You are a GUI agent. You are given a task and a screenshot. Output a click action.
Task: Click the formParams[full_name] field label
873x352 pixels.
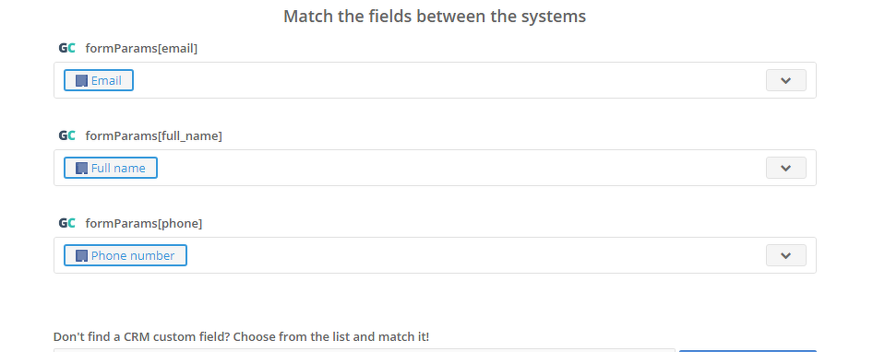[x=153, y=135]
